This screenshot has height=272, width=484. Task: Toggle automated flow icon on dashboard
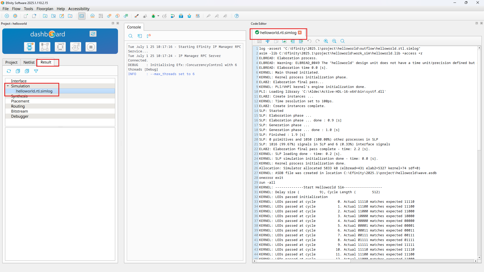pos(93,34)
